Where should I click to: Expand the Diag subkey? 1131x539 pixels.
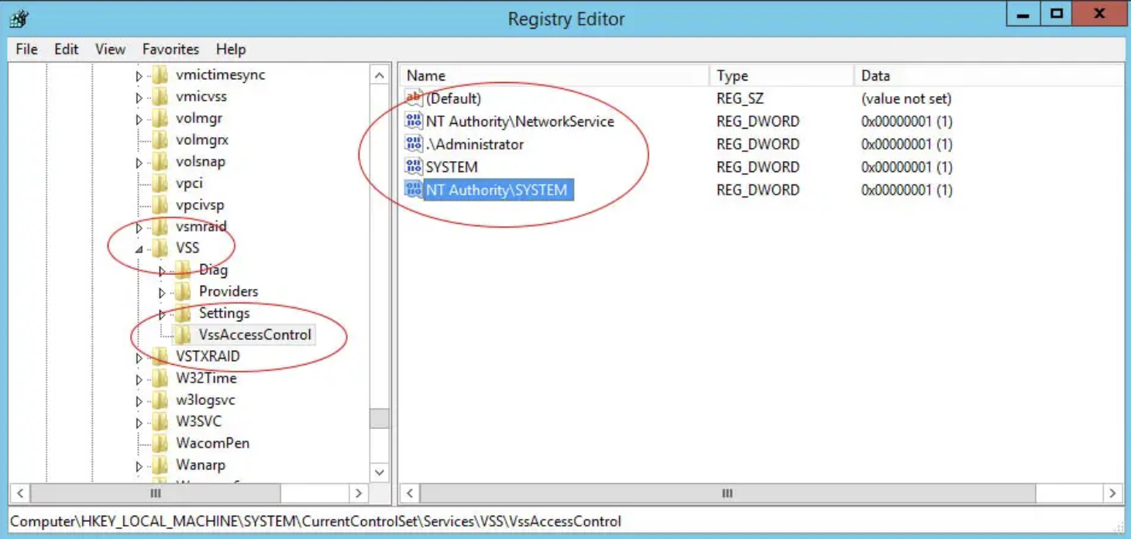coord(162,271)
